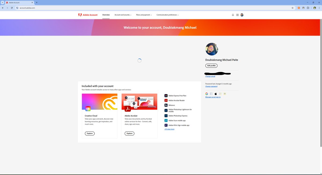Click the Adobe Acrobat card title
This screenshot has width=322, height=175.
point(131,116)
